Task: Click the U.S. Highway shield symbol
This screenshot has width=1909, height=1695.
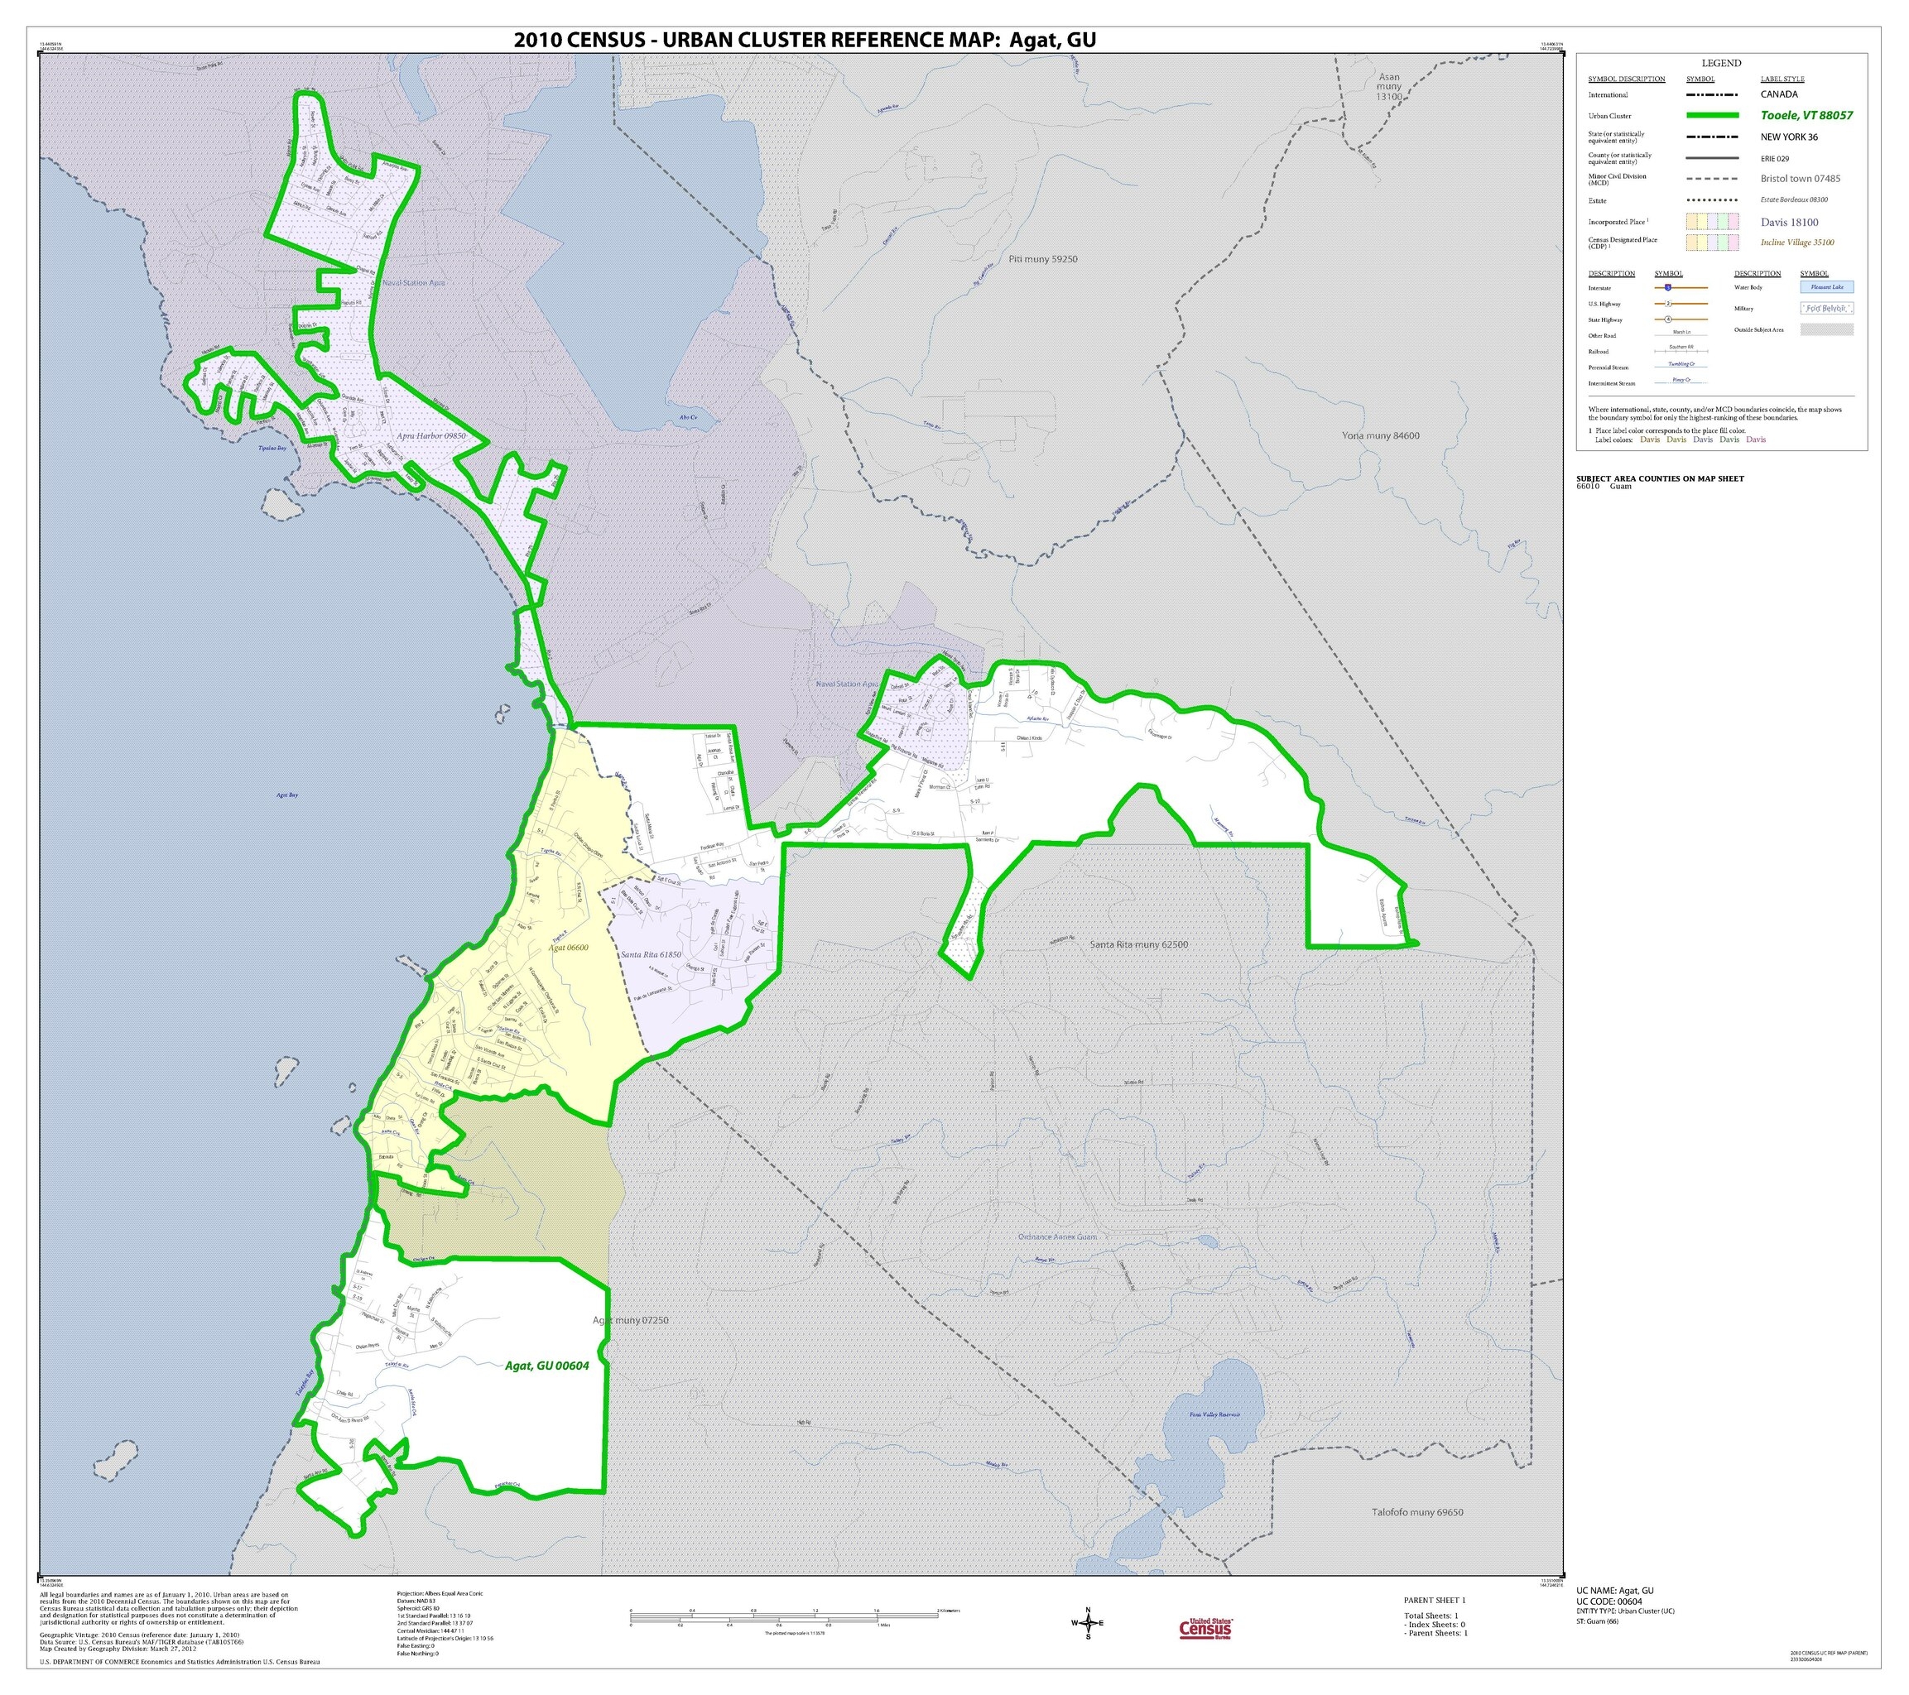Action: click(1667, 304)
